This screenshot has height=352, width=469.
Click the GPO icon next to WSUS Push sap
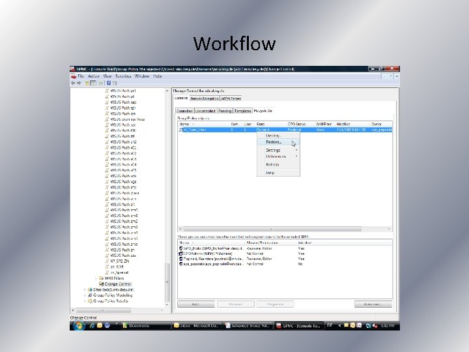tap(107, 102)
